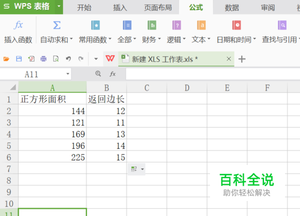The height and width of the screenshot is (216, 300).
Task: Click the undo arrow icon
Action: 68,59
